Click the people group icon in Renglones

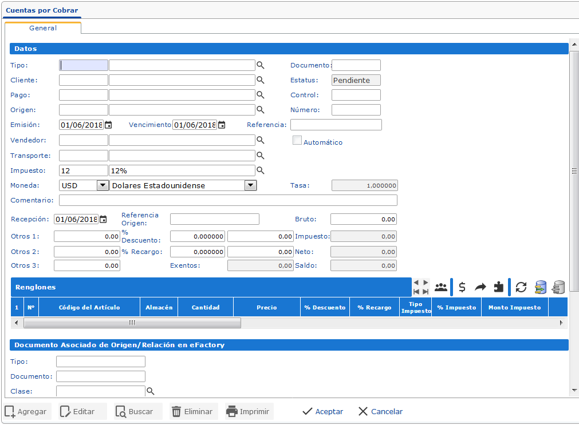[x=441, y=287]
